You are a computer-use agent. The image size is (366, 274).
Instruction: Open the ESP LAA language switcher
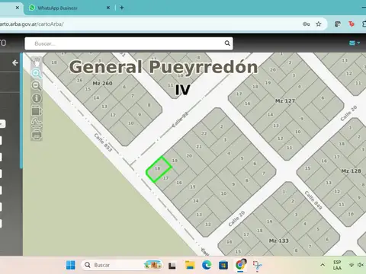337,265
